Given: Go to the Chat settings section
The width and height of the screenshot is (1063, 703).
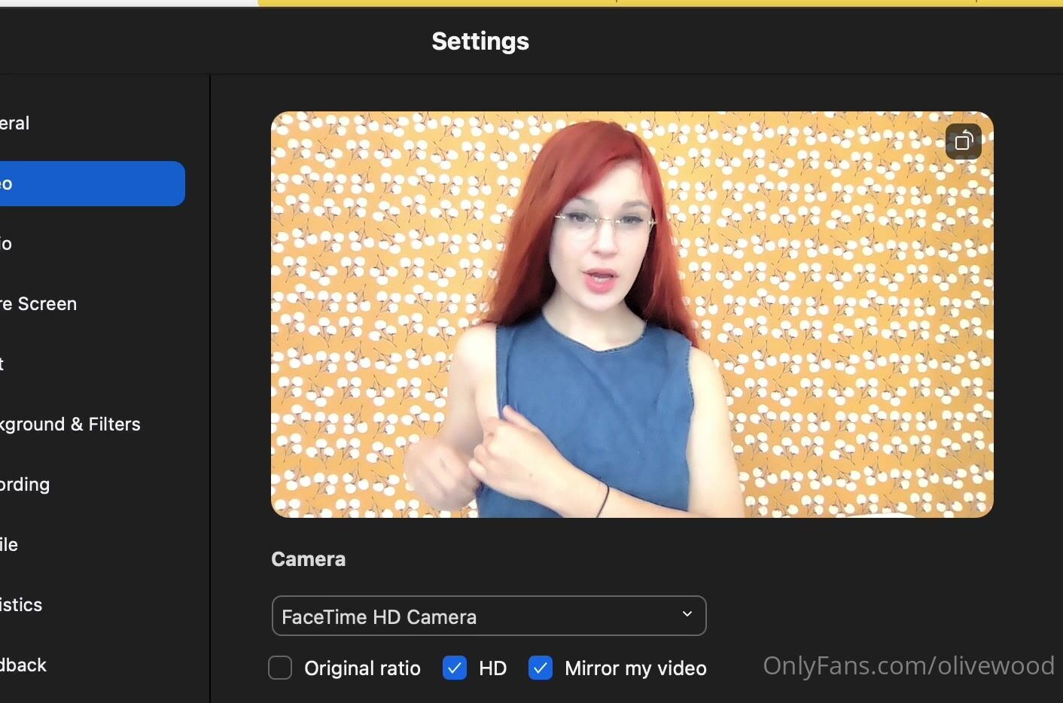Looking at the screenshot, I should coord(4,364).
